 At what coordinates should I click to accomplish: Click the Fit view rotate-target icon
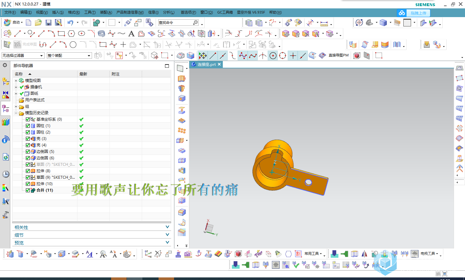(359, 23)
